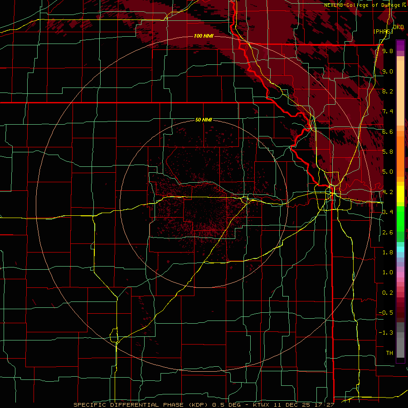Click the 2.6 scale label
This screenshot has height=408, width=408.
(x=388, y=233)
